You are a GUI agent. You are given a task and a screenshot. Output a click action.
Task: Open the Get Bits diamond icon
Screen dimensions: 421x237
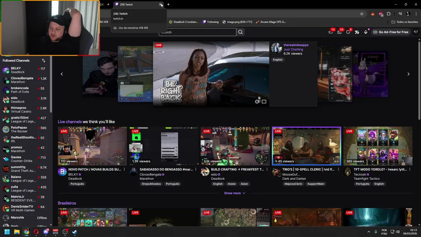coord(366,32)
